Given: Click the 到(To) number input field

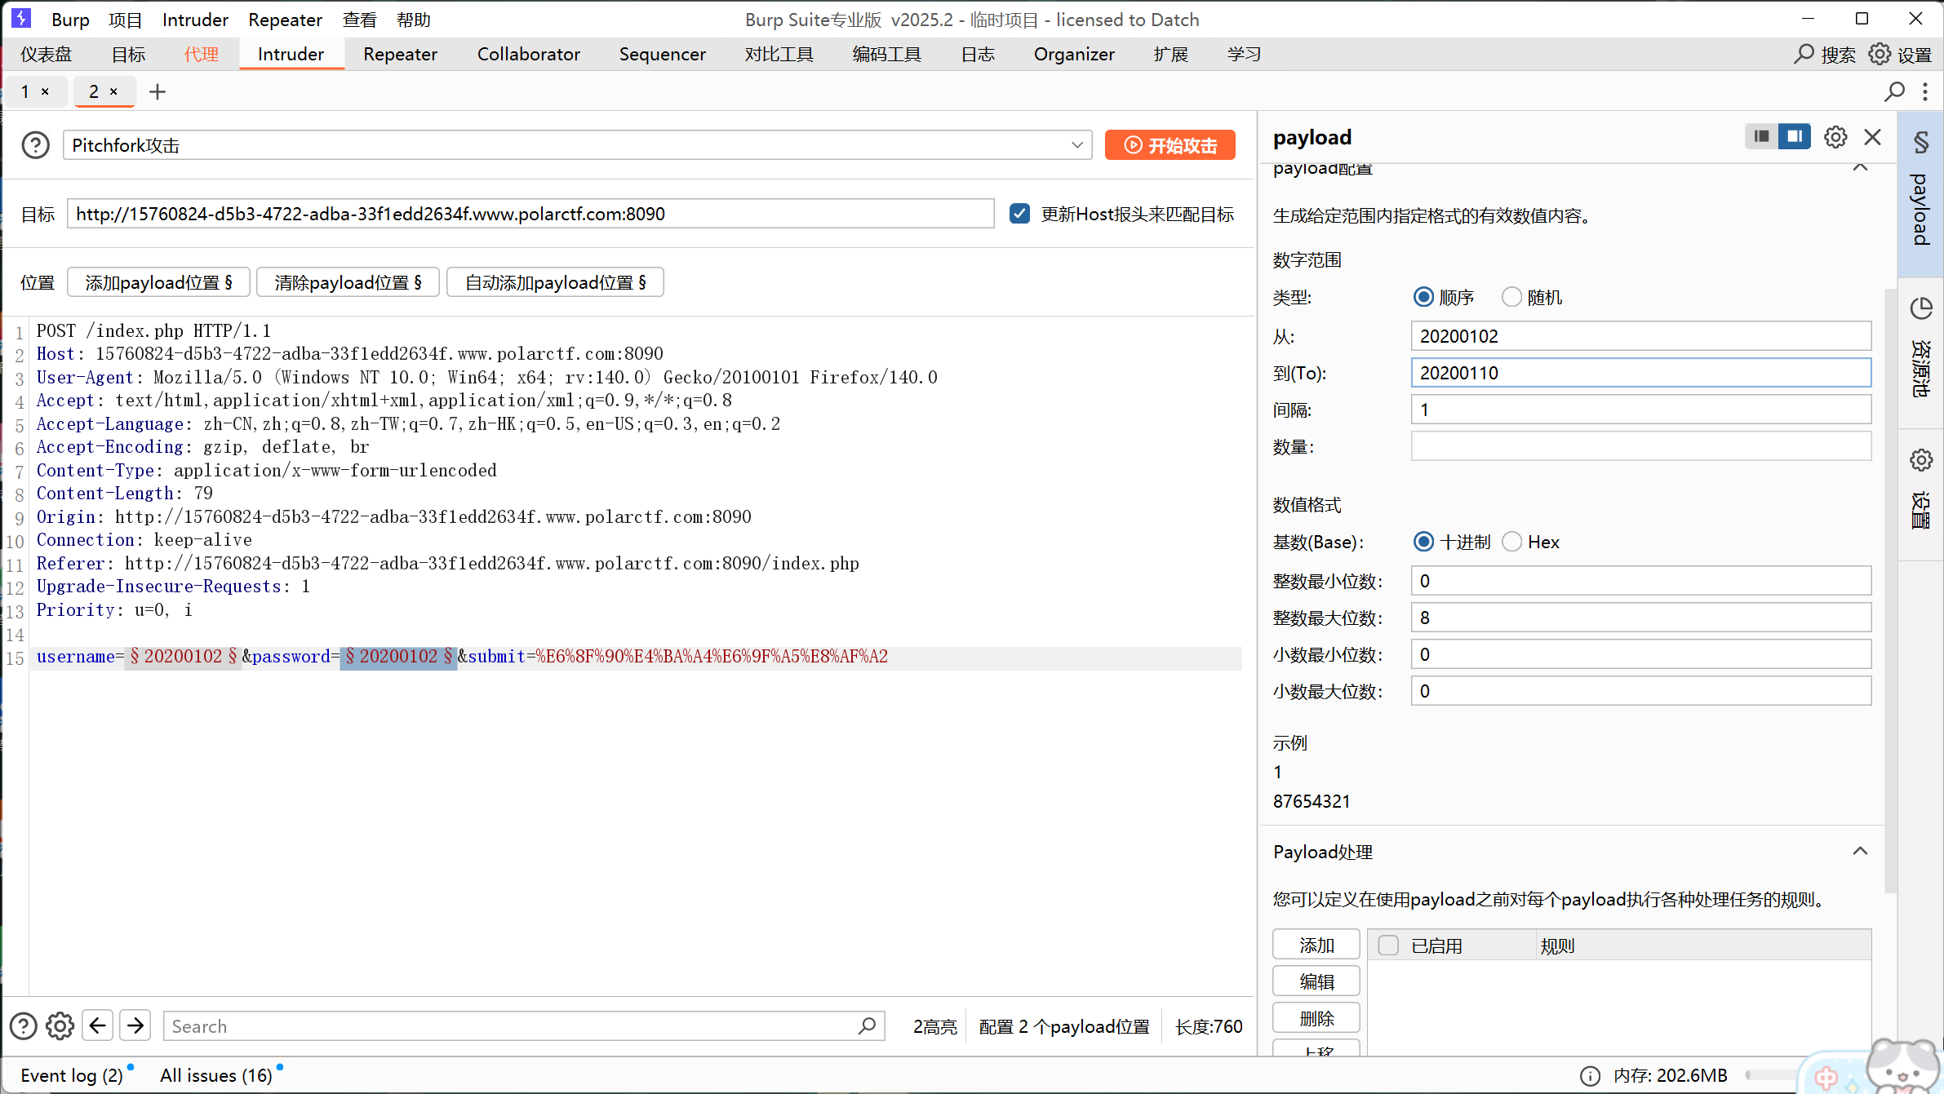Looking at the screenshot, I should click(x=1640, y=373).
